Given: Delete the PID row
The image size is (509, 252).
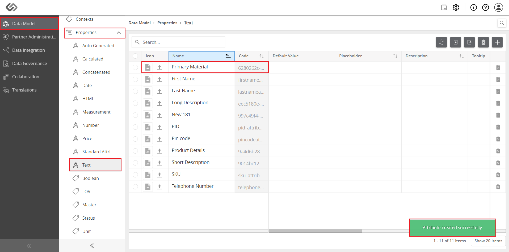Looking at the screenshot, I should [498, 127].
